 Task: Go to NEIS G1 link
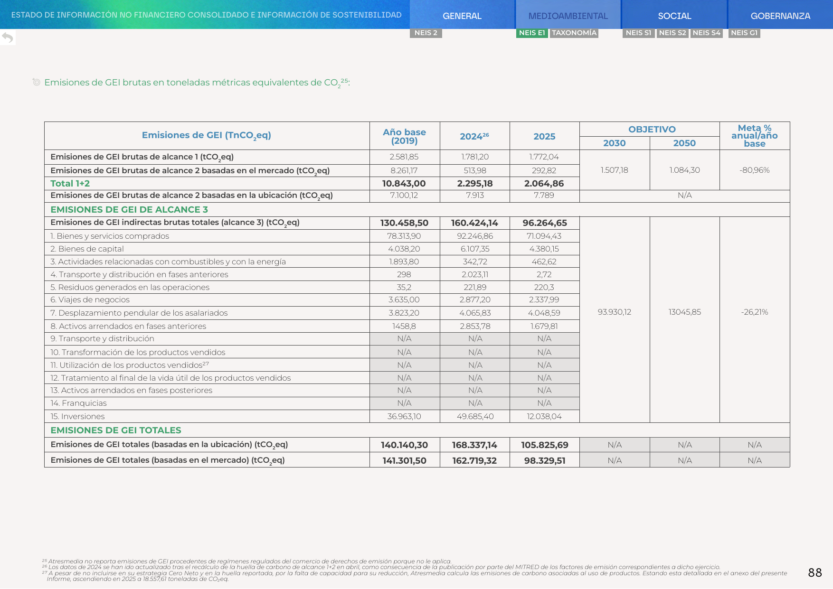click(x=744, y=33)
